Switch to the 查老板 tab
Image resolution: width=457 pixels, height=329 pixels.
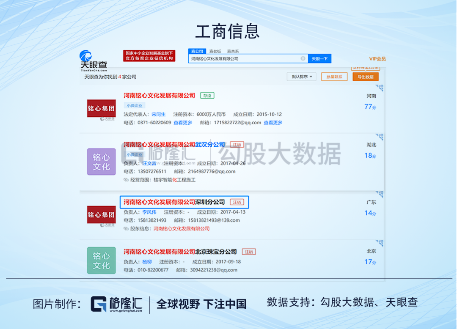tap(215, 51)
